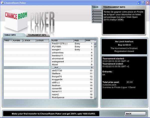Image resolution: width=150 pixels, height=118 pixels.
Task: Select tables slot 4
Action: [97, 18]
